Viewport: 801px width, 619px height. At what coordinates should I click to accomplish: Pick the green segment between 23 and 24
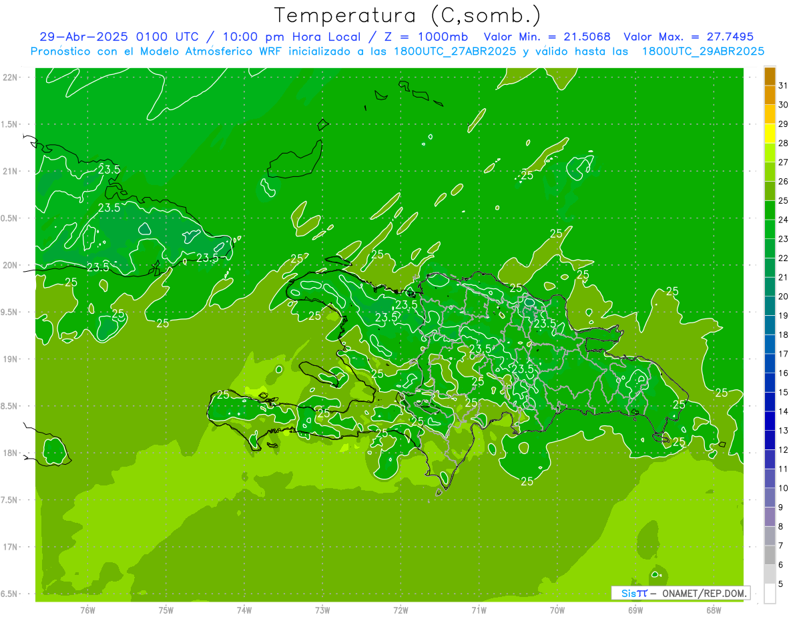[770, 230]
